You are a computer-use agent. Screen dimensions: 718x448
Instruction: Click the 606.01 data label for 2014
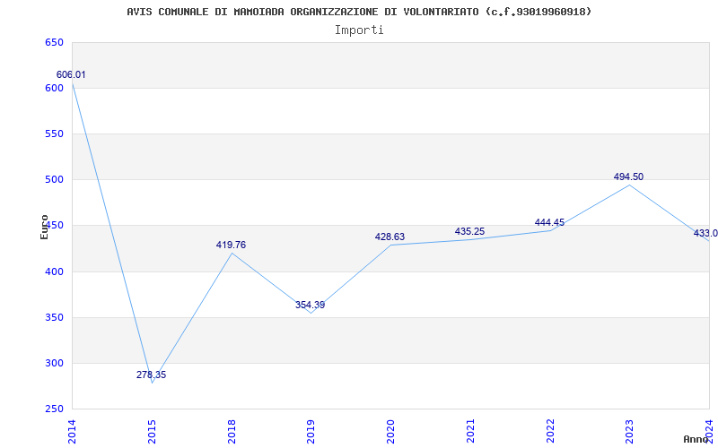[71, 75]
